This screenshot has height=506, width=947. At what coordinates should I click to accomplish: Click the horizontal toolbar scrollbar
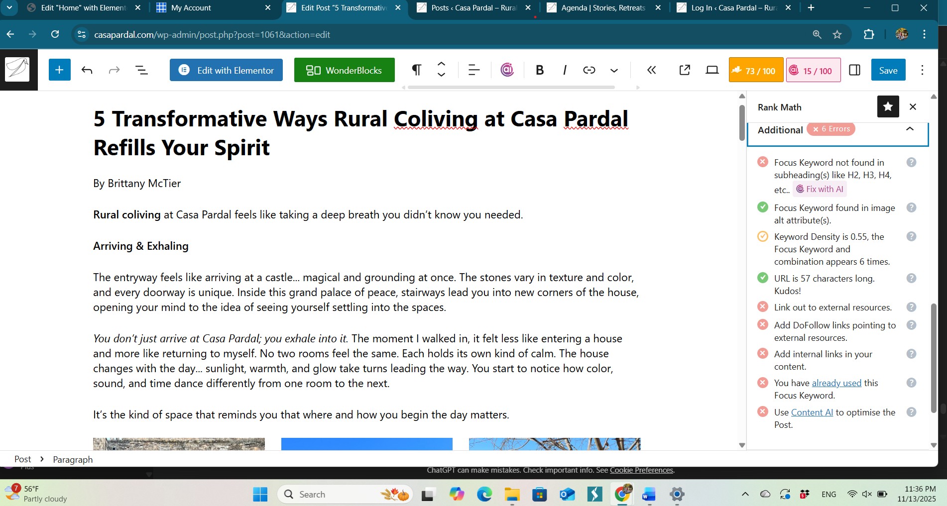click(x=511, y=88)
